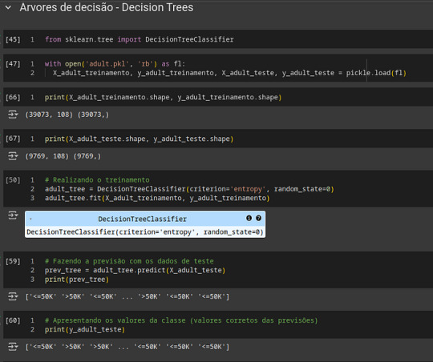This screenshot has height=362, width=433.
Task: Click the adult_tree.fit code line
Action: click(157, 198)
